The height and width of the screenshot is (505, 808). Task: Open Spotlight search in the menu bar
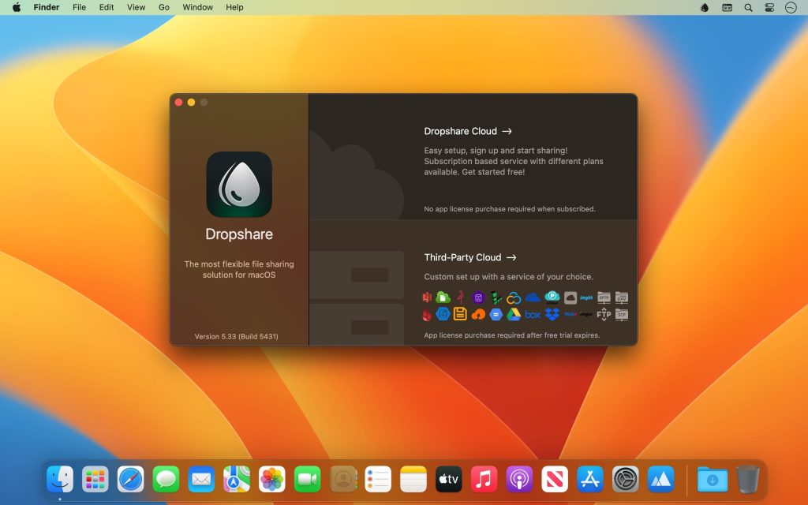point(746,7)
